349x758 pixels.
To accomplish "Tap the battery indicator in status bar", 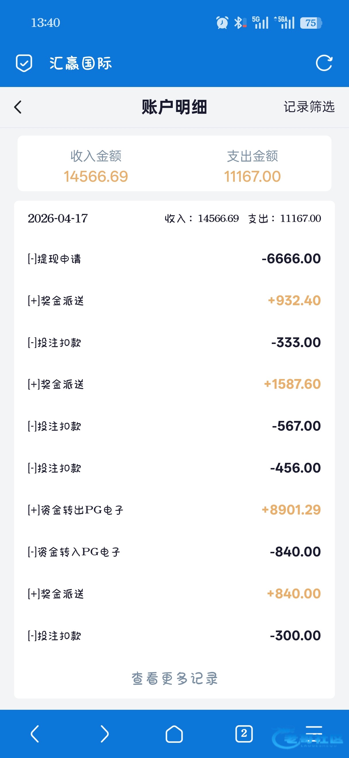I will 311,23.
